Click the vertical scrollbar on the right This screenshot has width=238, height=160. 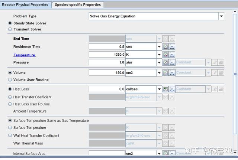pyautogui.click(x=235, y=74)
